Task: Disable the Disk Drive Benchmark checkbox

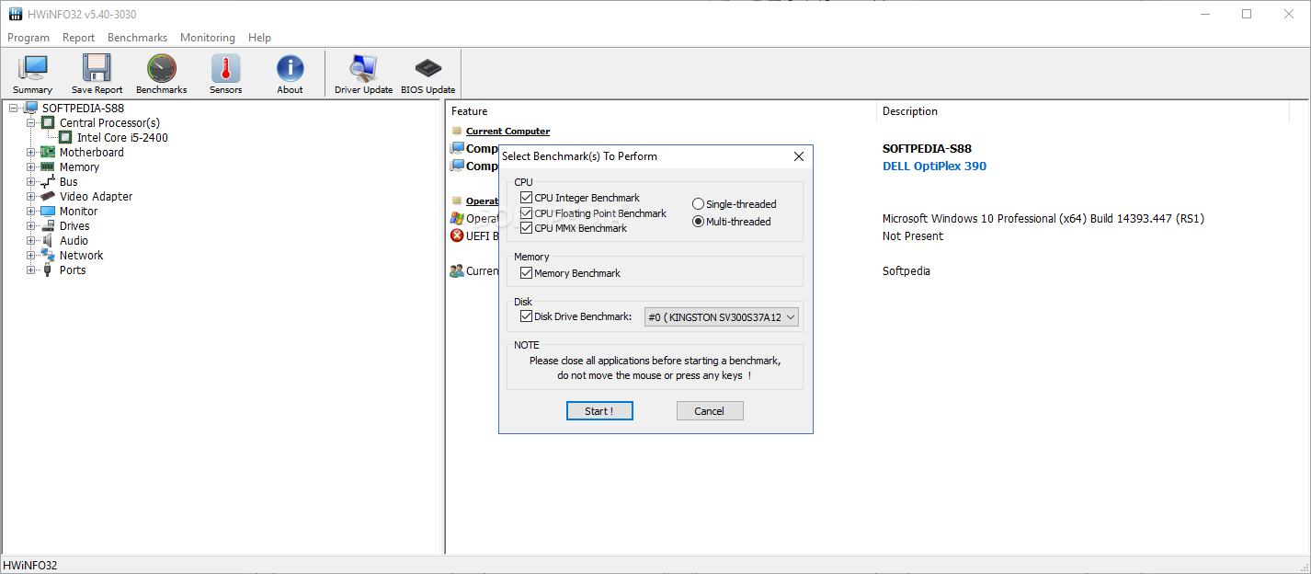Action: (x=527, y=316)
